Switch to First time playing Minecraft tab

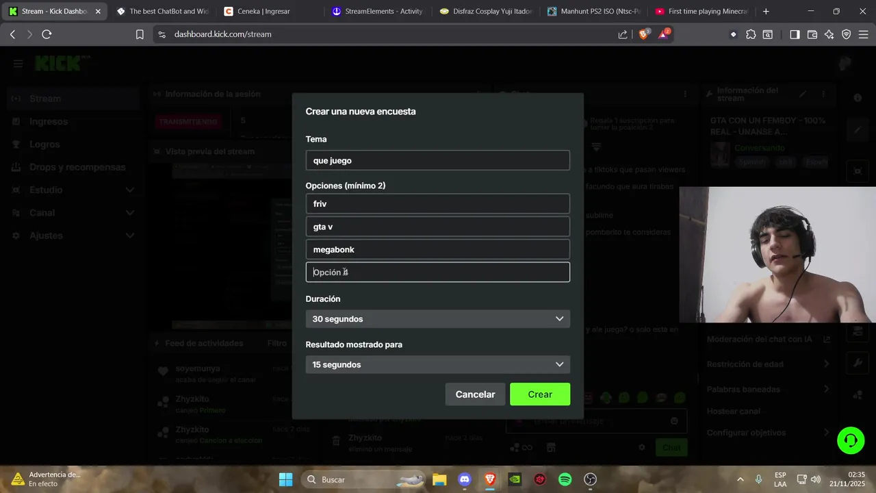pos(702,12)
